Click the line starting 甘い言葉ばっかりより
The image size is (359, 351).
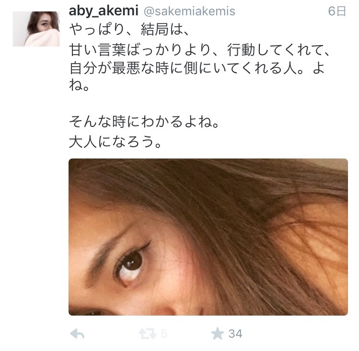click(199, 50)
